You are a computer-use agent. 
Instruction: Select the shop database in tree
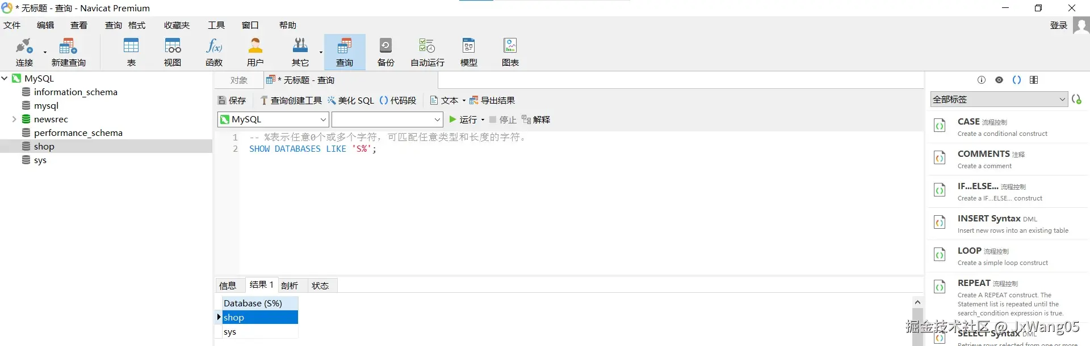point(44,146)
